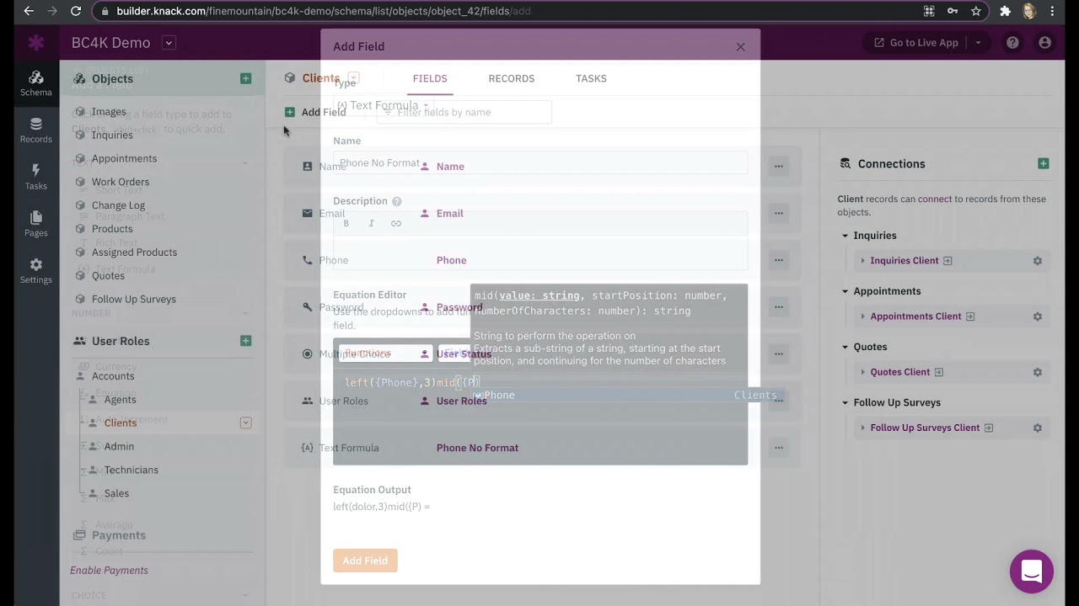This screenshot has width=1079, height=606.
Task: Open the Clients role dropdown arrow in sidebar
Action: (x=245, y=423)
